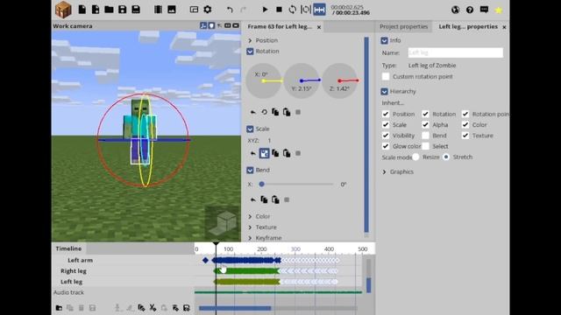The height and width of the screenshot is (315, 561).
Task: Toggle secondary view window icon
Action: (x=194, y=10)
